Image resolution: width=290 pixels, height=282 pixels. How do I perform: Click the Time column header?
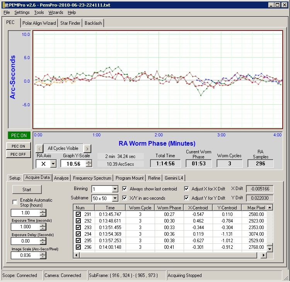(x=110, y=208)
